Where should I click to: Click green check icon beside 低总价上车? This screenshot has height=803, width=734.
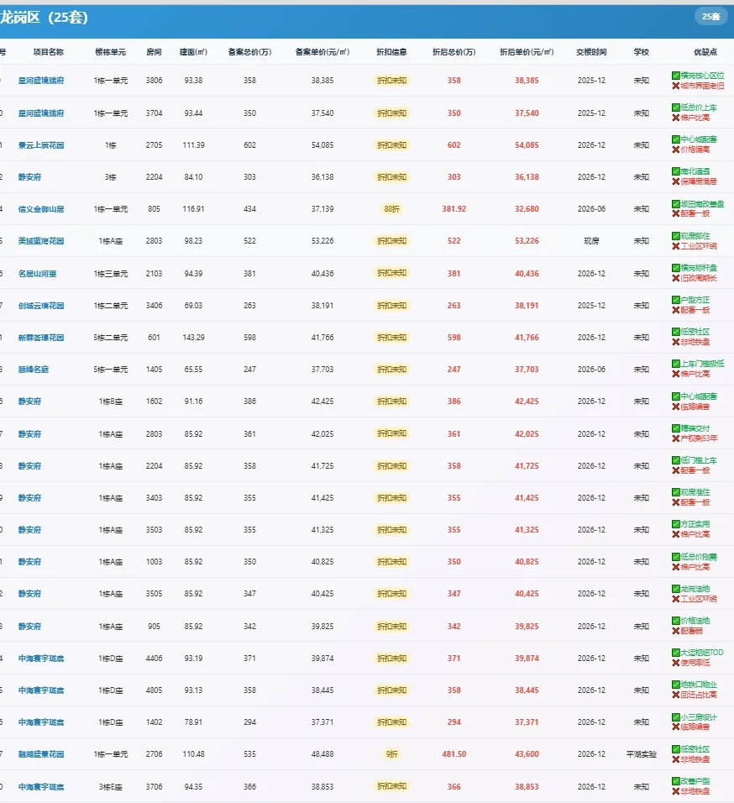pos(676,108)
